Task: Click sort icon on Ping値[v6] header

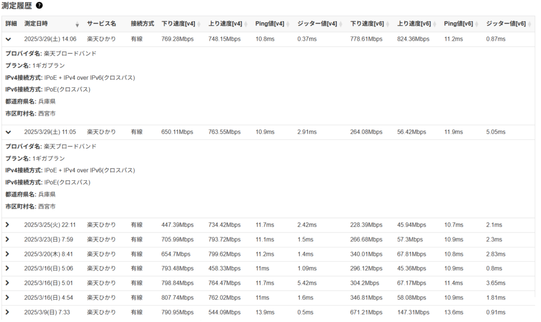Action: point(477,24)
